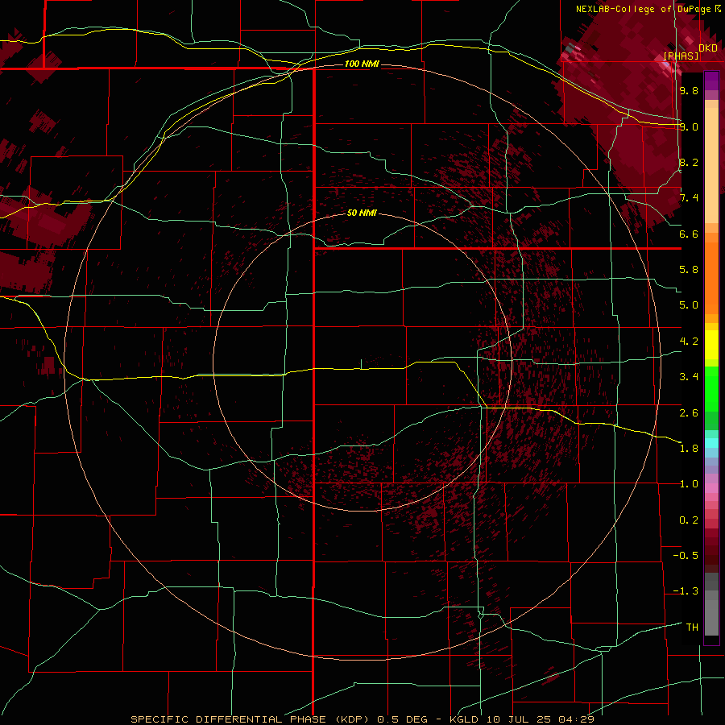
Task: Click the 50 NMI range ring label
Action: (x=362, y=213)
